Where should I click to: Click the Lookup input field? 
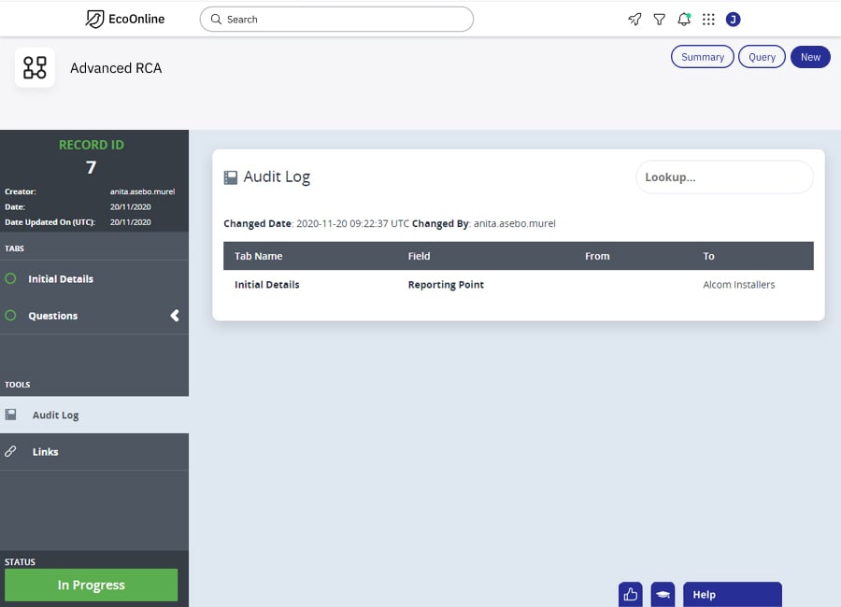point(724,177)
